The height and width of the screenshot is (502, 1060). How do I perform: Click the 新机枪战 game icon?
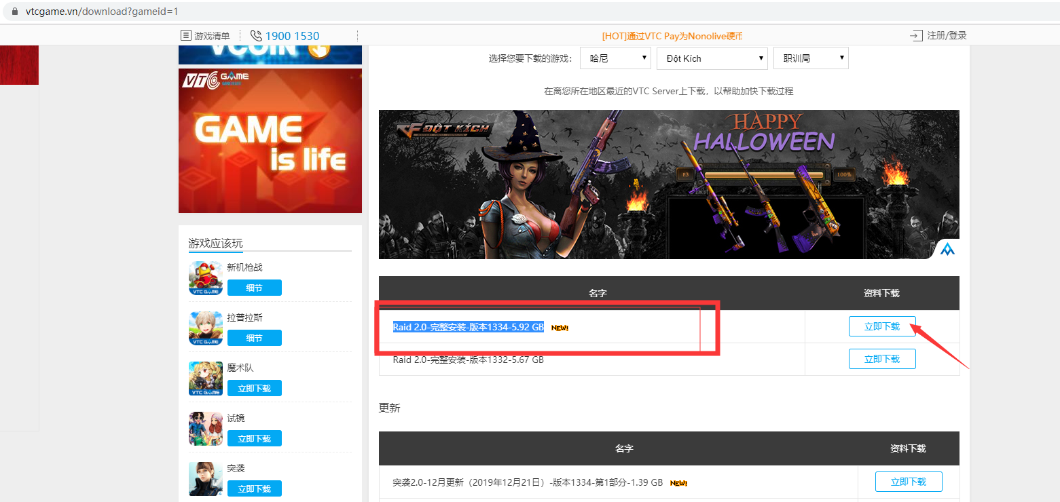pos(206,278)
